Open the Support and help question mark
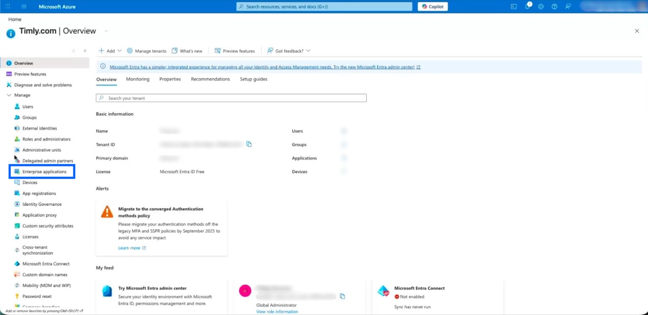The height and width of the screenshot is (315, 648). tap(554, 6)
